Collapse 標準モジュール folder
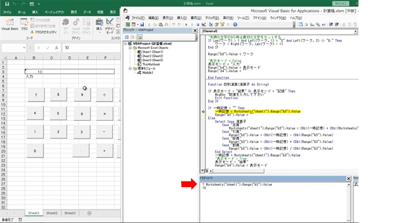The width and height of the screenshot is (397, 223). point(130,69)
